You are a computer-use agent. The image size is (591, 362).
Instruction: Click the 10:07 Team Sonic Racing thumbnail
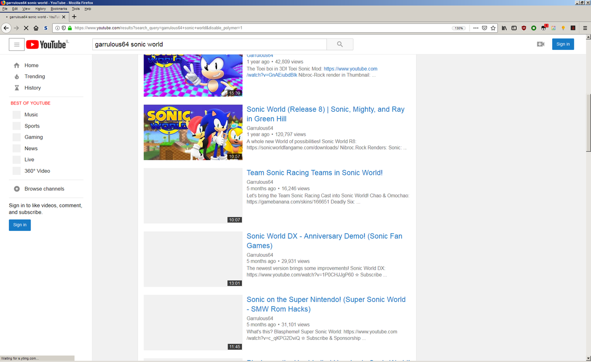[193, 196]
